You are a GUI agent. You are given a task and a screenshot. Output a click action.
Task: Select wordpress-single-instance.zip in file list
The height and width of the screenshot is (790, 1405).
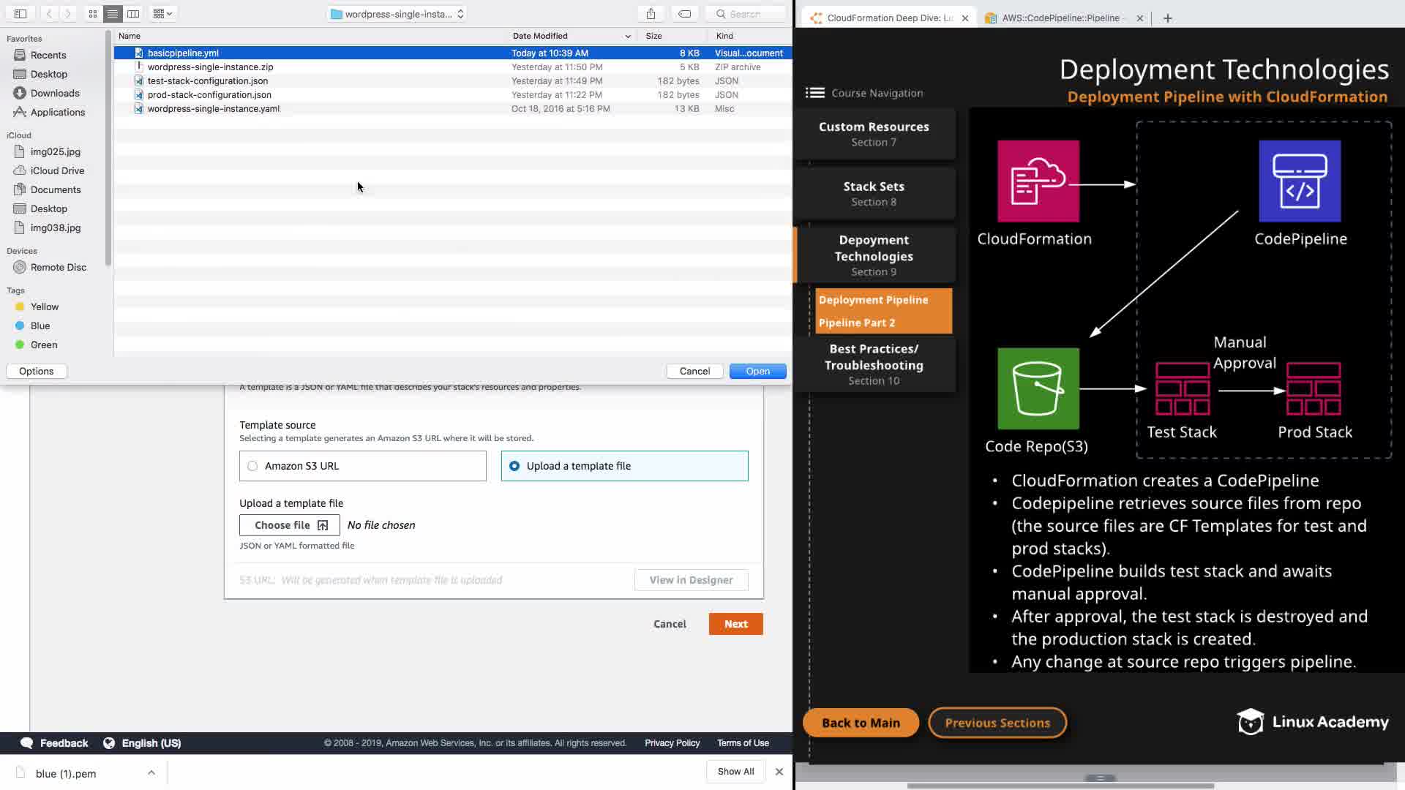click(x=210, y=67)
